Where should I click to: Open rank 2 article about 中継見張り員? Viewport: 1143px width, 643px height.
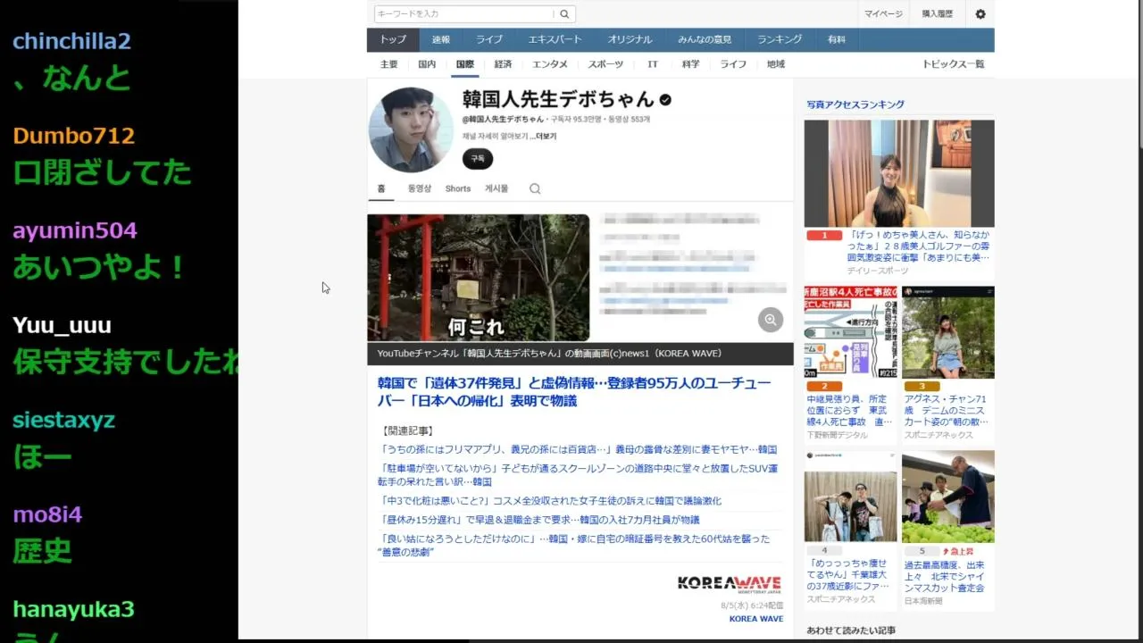[x=850, y=411]
